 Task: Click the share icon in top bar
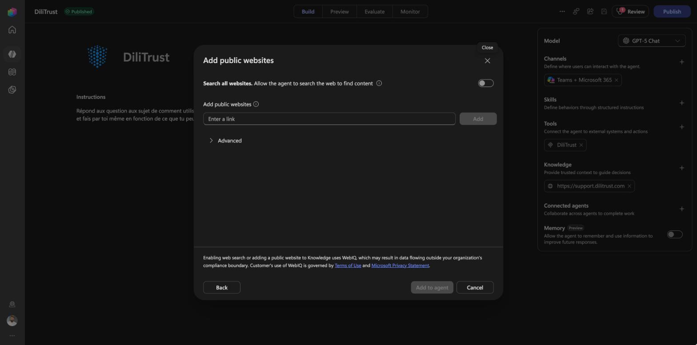tap(590, 12)
